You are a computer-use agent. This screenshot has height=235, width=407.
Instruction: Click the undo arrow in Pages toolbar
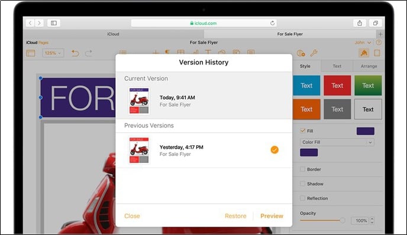click(75, 53)
